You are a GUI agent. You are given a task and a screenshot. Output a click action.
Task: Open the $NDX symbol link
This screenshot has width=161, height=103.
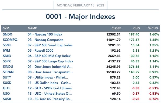pos(8,34)
